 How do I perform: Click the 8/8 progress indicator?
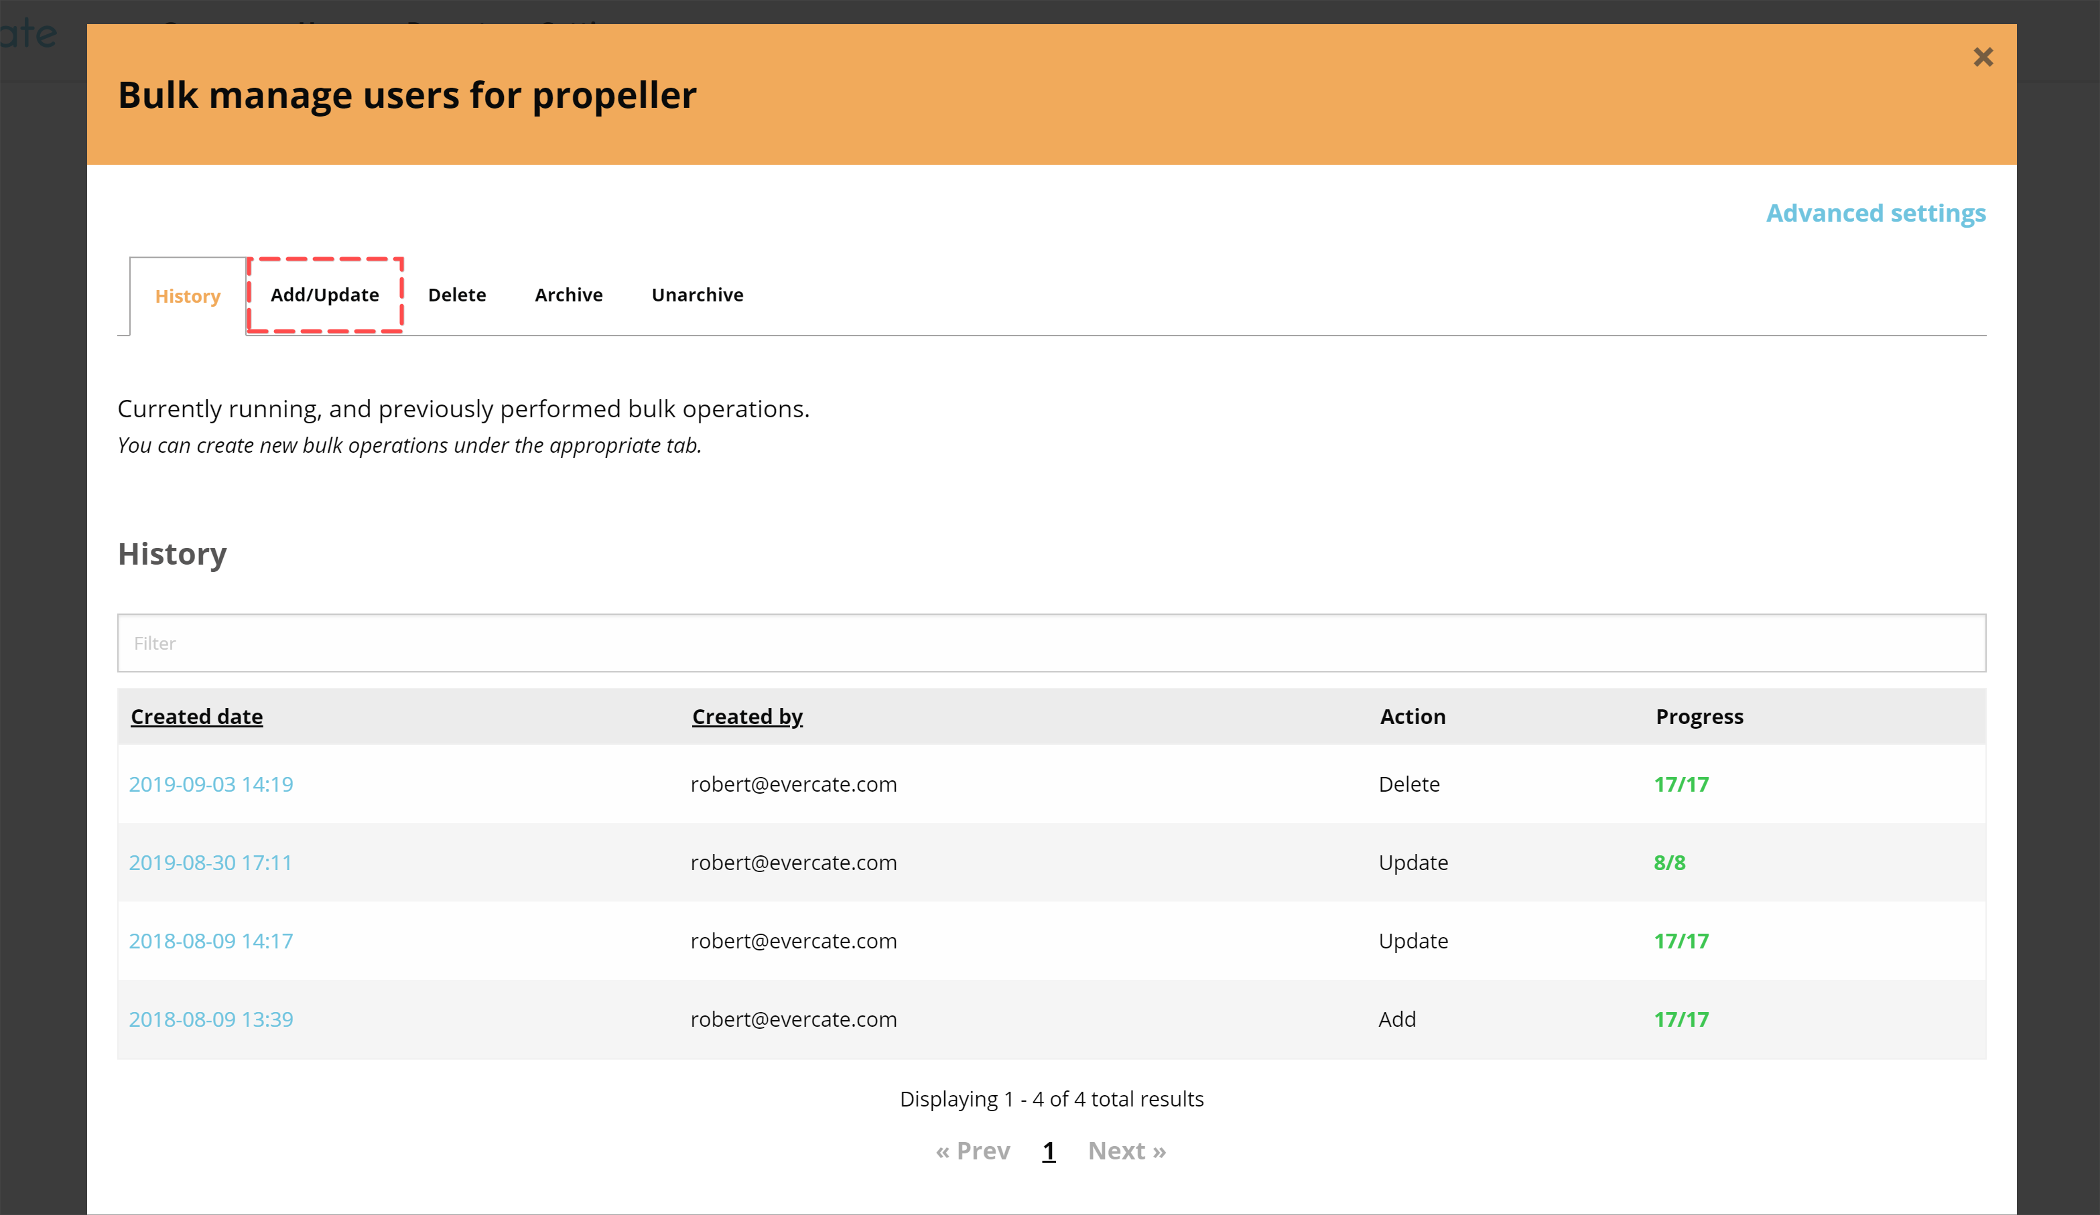point(1669,862)
